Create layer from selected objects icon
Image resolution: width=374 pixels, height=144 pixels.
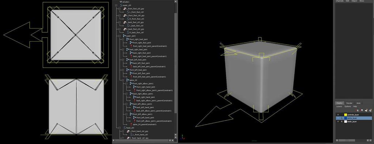pyautogui.click(x=370, y=110)
